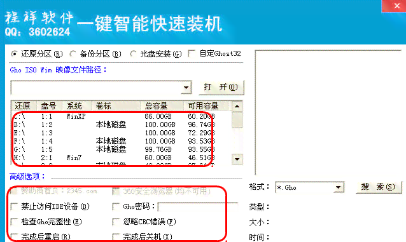Open the image file path dropdown arrow
Image resolution: width=406 pixels, height=242 pixels.
(186, 88)
